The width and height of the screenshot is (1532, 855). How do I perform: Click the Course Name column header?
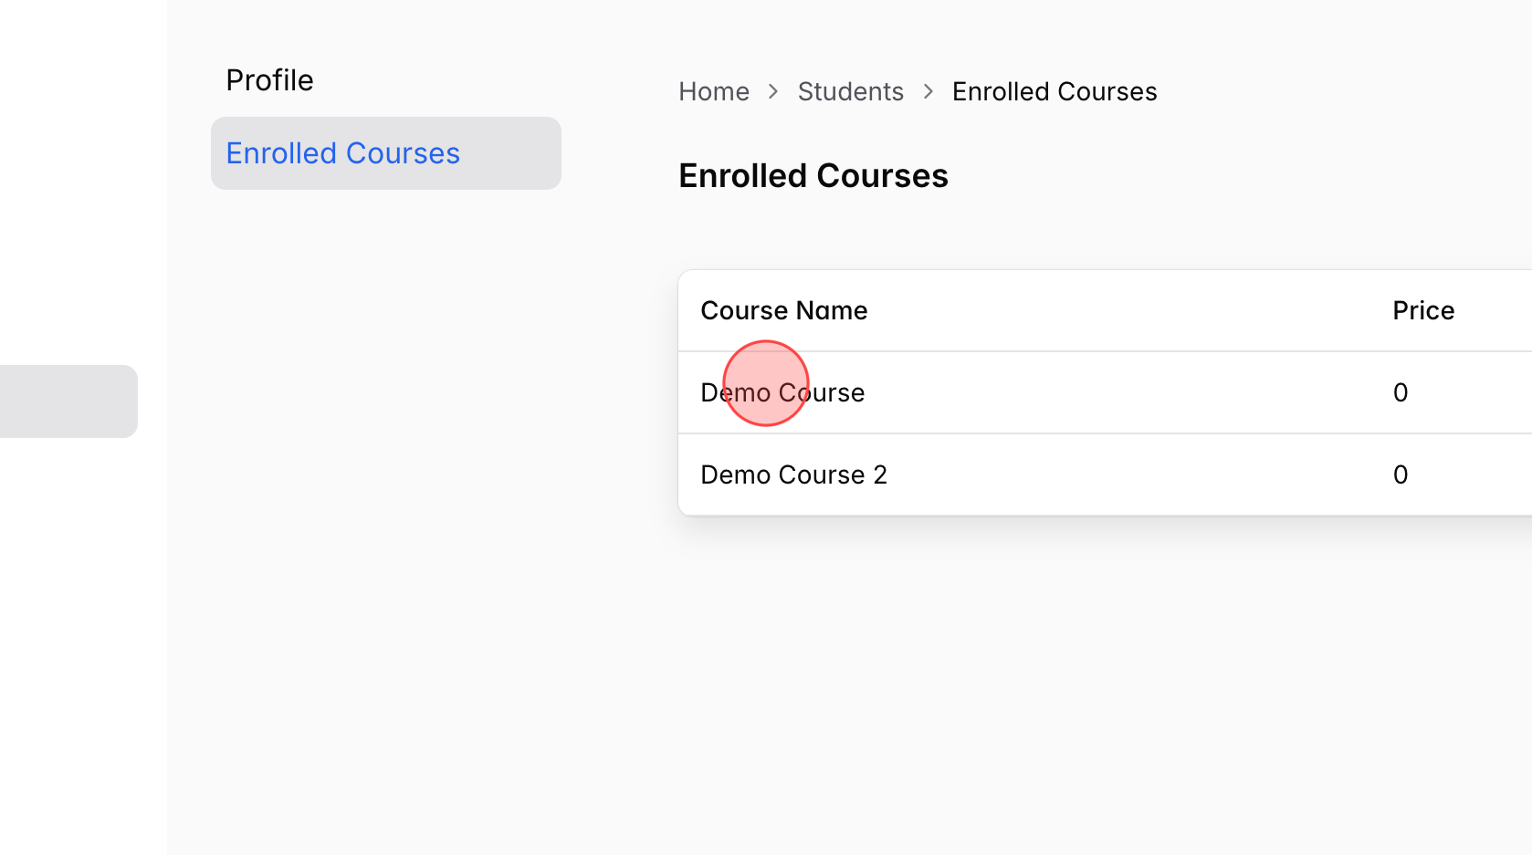point(783,310)
